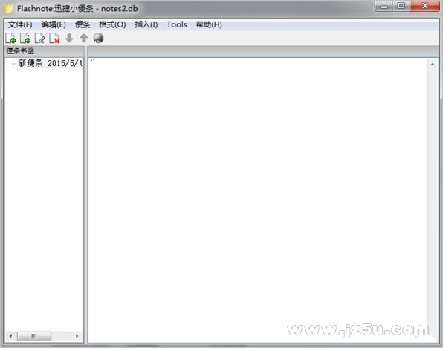The height and width of the screenshot is (348, 443).
Task: Click the move note down arrow
Action: click(x=69, y=38)
